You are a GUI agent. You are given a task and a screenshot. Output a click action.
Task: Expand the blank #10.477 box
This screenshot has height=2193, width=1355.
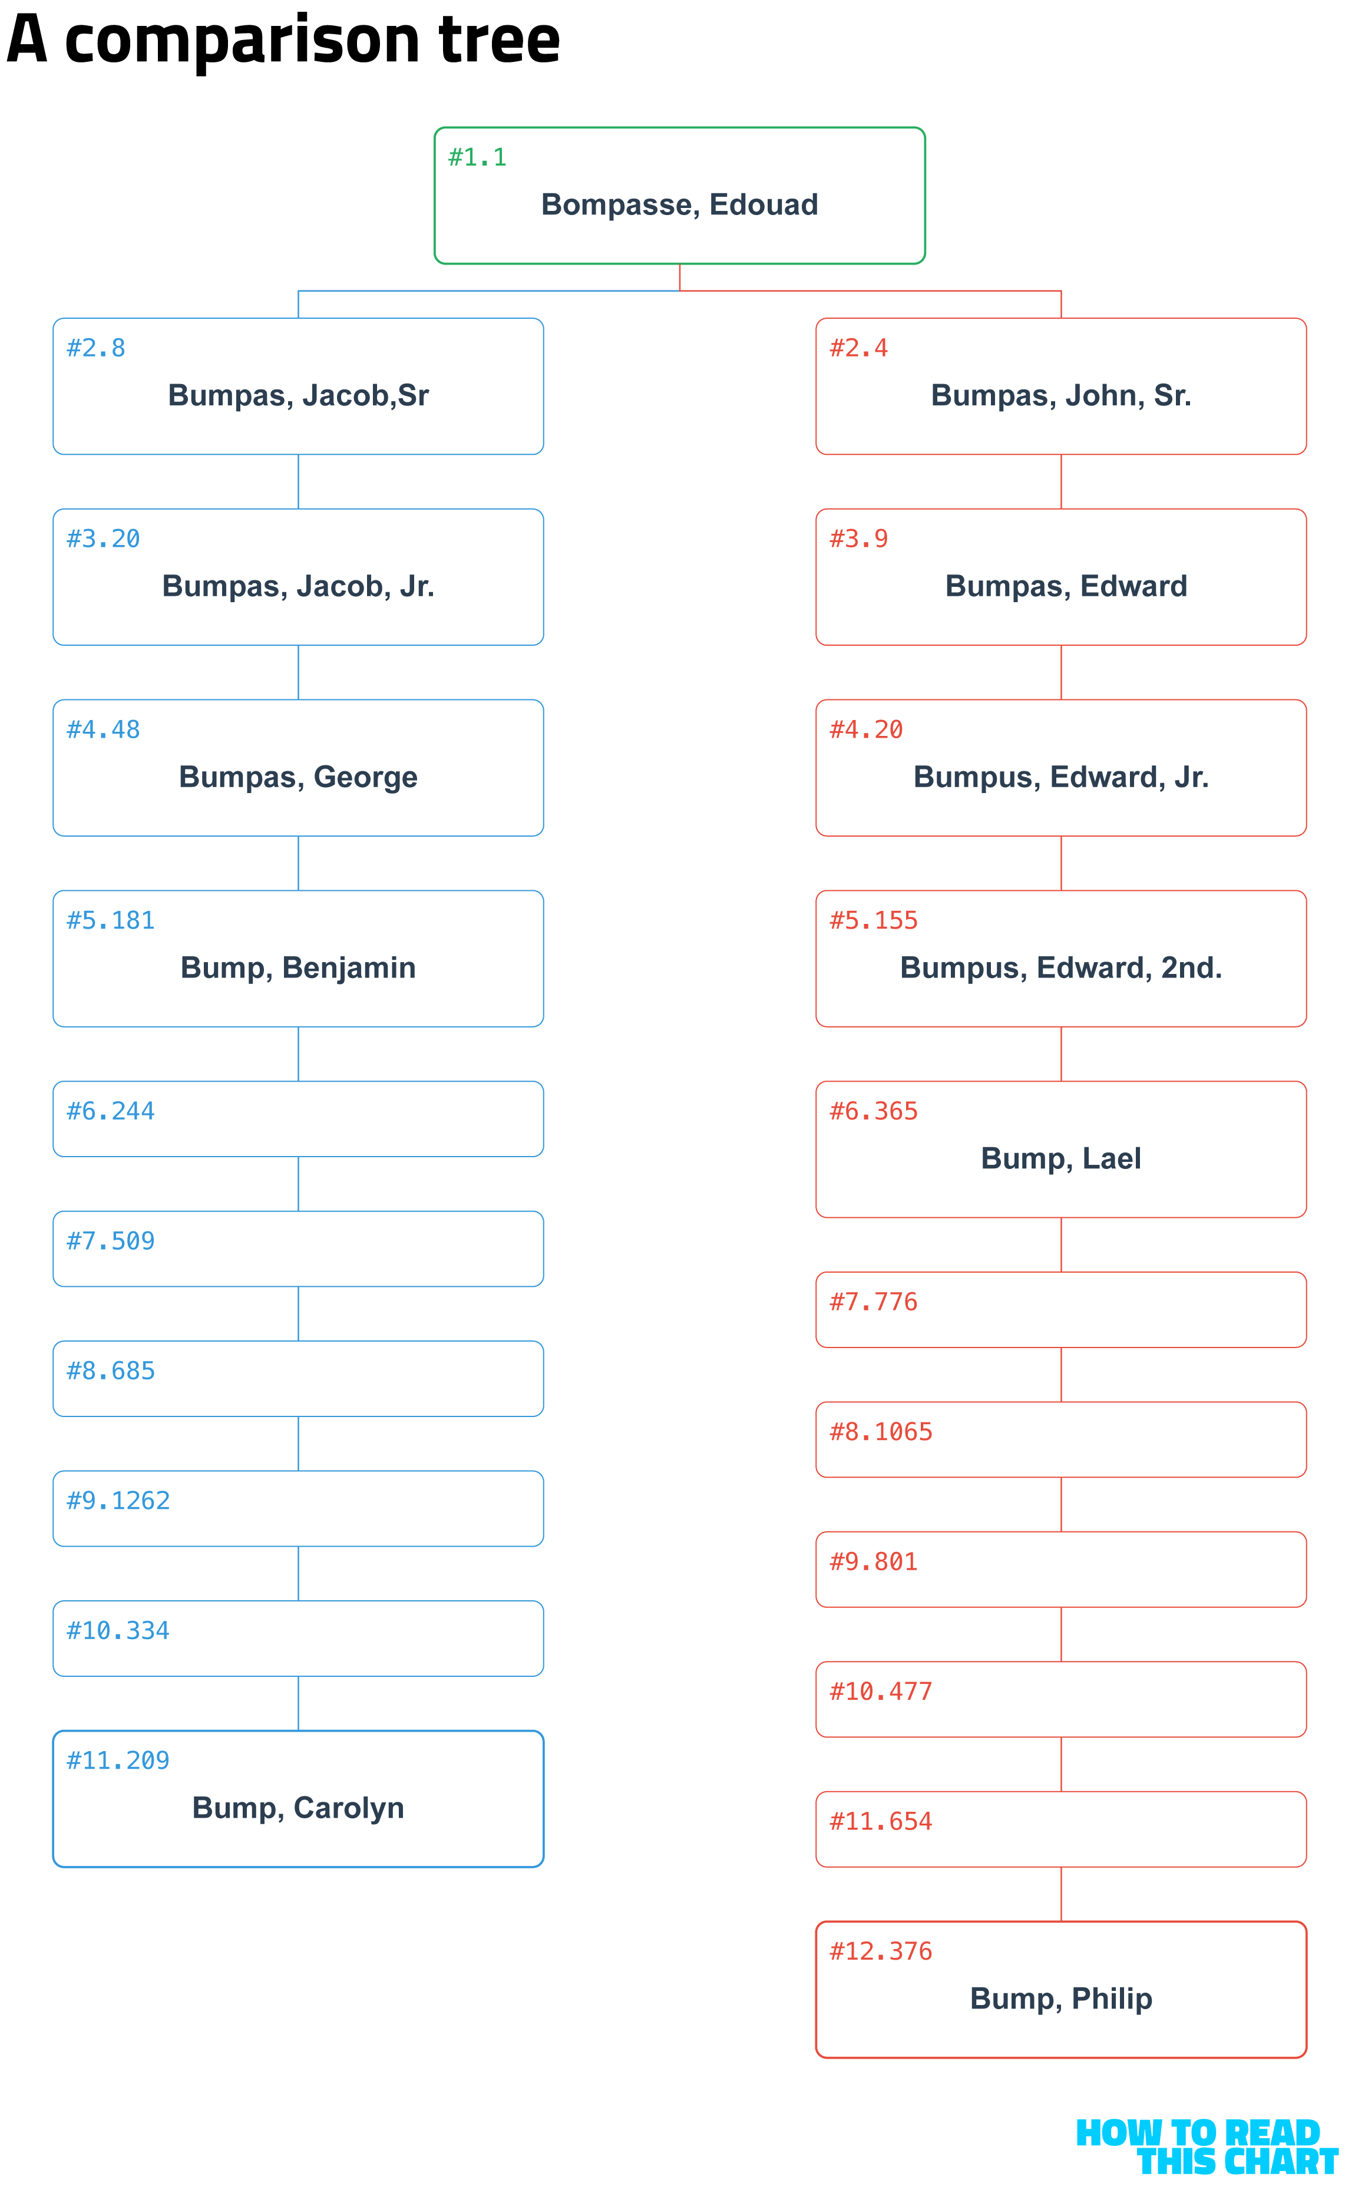click(1061, 1700)
